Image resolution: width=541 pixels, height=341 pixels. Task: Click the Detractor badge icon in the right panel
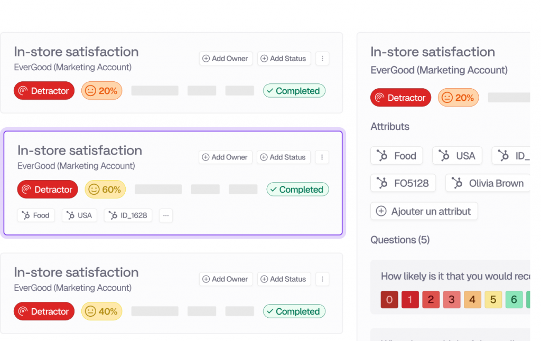click(380, 97)
